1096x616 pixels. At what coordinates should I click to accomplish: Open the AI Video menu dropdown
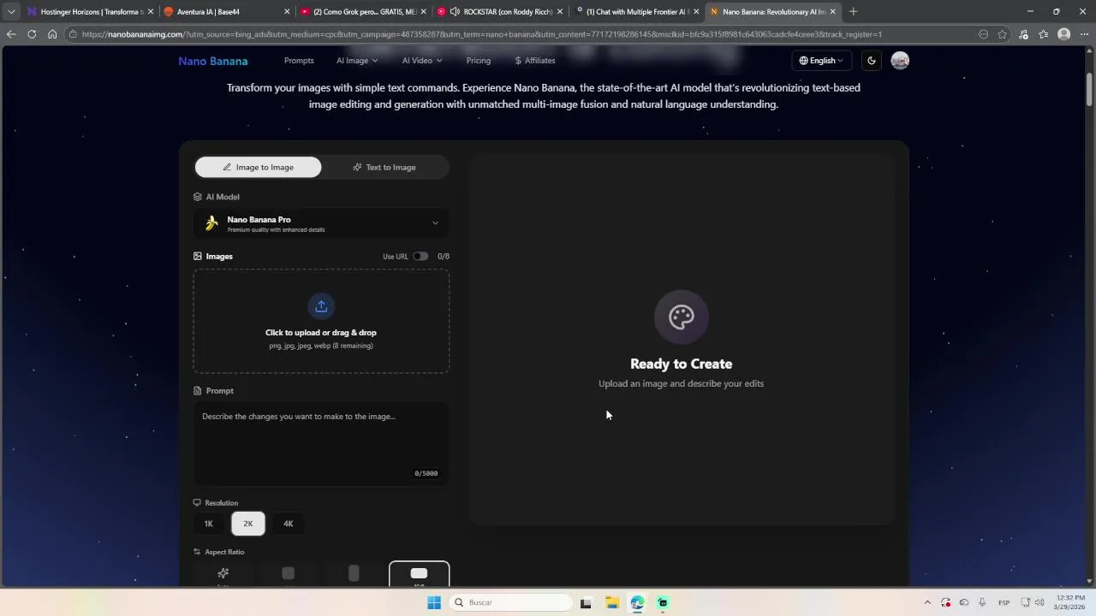[x=422, y=61]
